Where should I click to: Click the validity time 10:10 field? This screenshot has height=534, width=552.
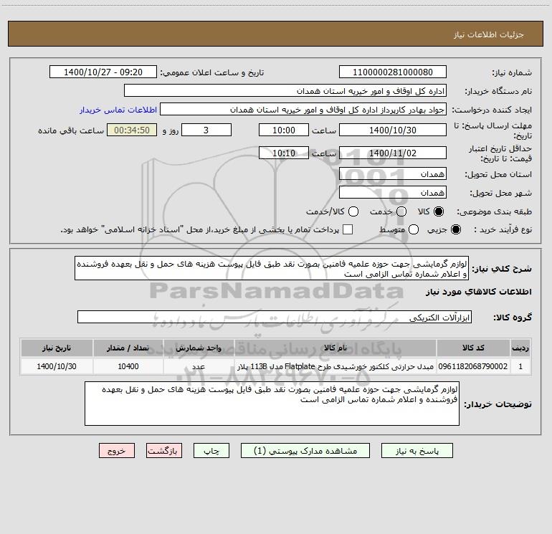pos(284,153)
